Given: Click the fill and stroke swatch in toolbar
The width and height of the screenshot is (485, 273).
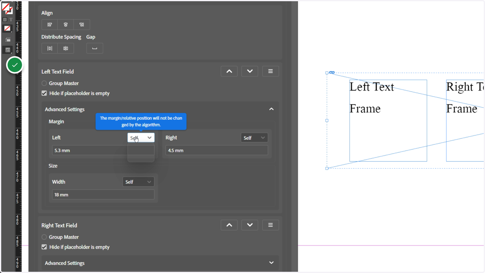Looking at the screenshot, I should pos(7,8).
